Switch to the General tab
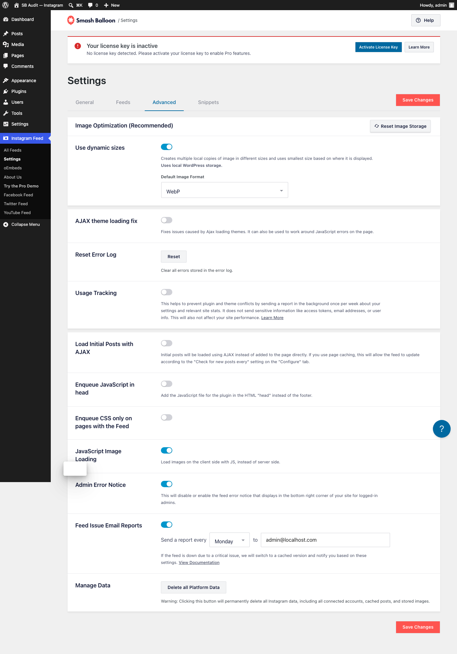This screenshot has height=654, width=457. [x=85, y=102]
